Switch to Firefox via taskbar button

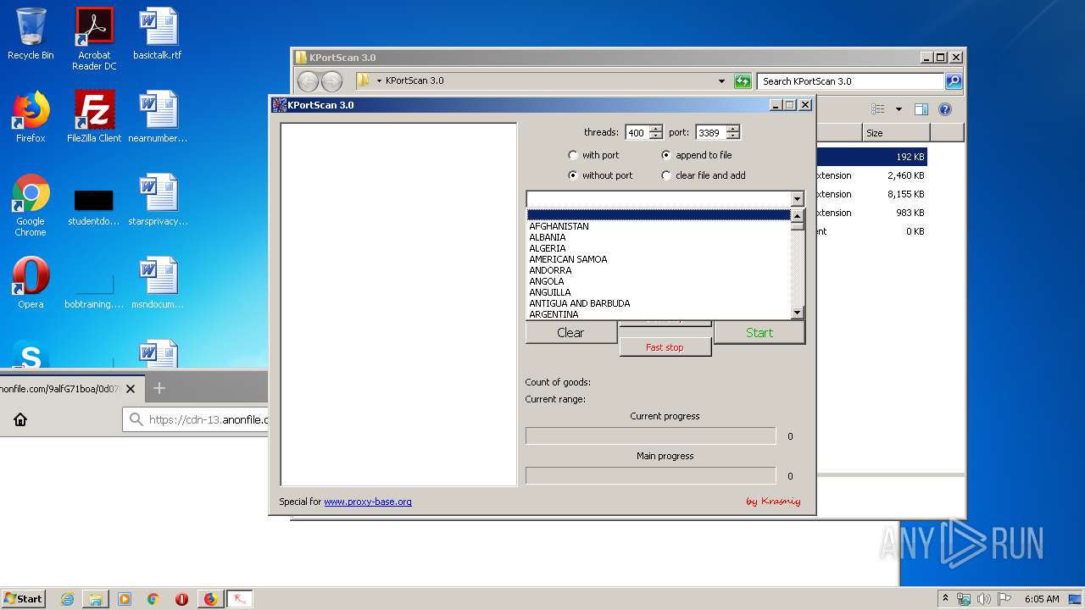pos(210,599)
